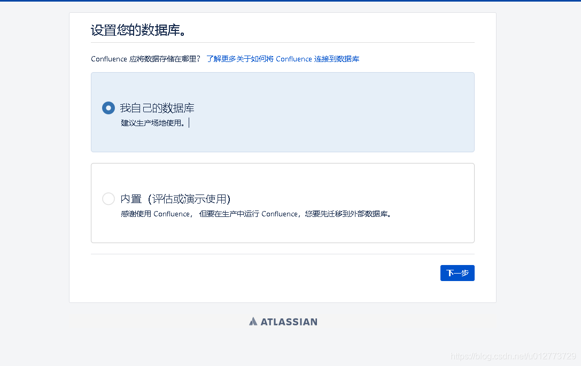Select the 我自己的数据库 radio button
581x366 pixels.
coord(108,108)
